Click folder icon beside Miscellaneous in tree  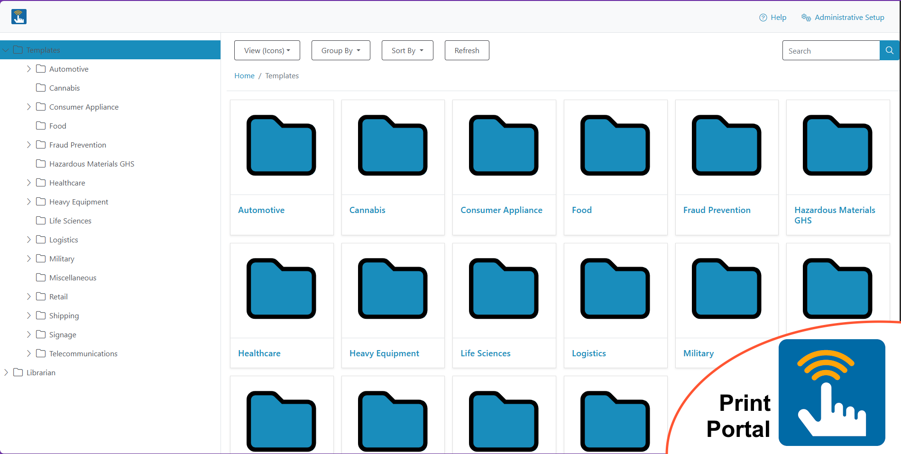pos(41,278)
